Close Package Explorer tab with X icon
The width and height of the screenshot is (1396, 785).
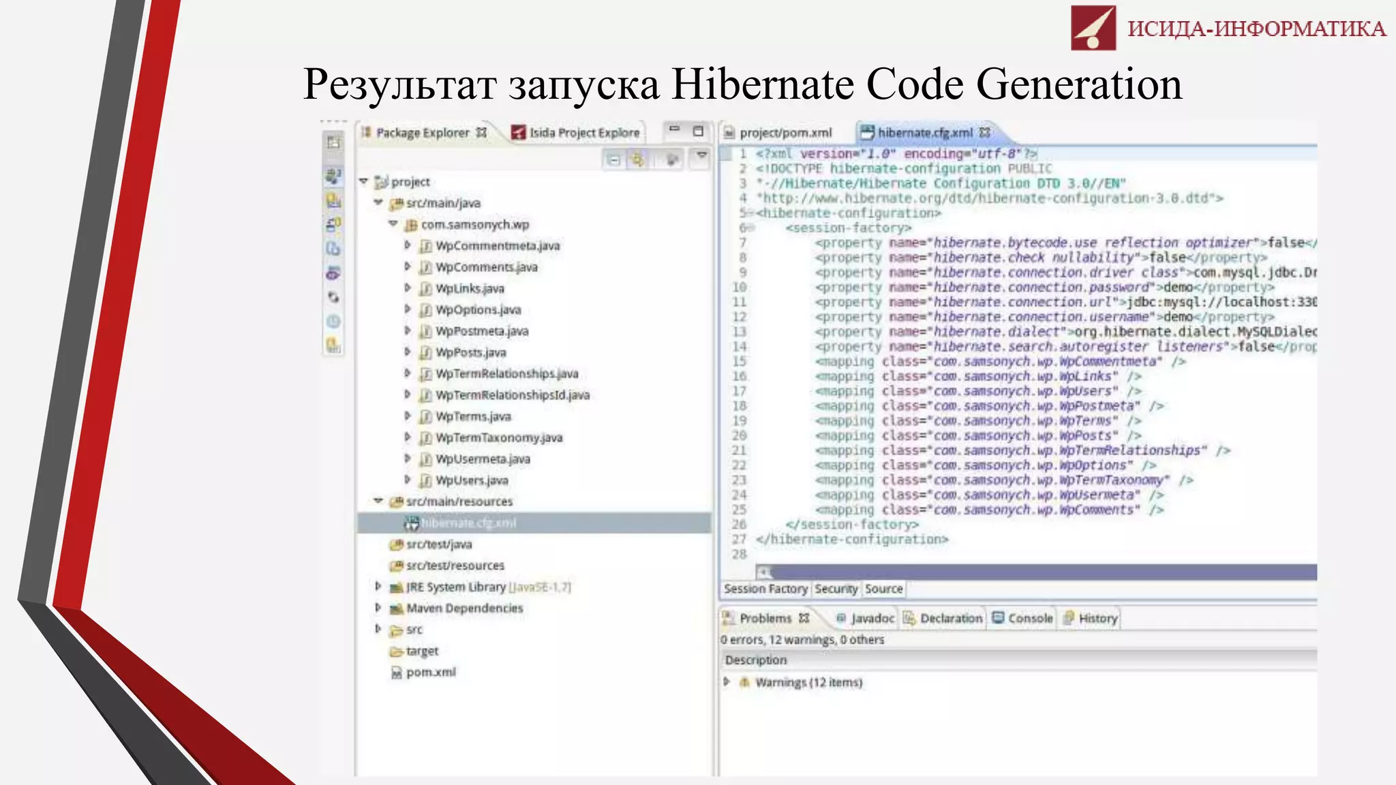pos(481,132)
